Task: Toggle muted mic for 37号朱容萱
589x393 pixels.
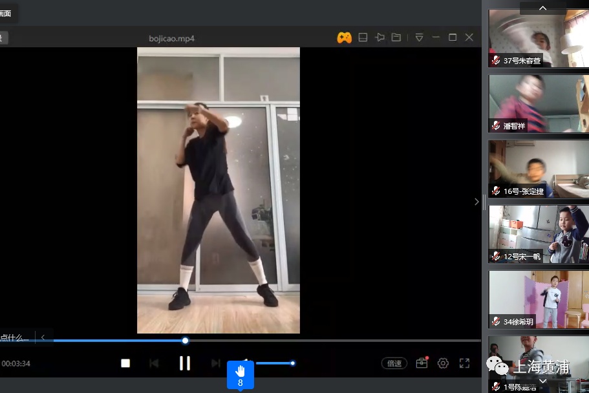Action: coord(496,60)
